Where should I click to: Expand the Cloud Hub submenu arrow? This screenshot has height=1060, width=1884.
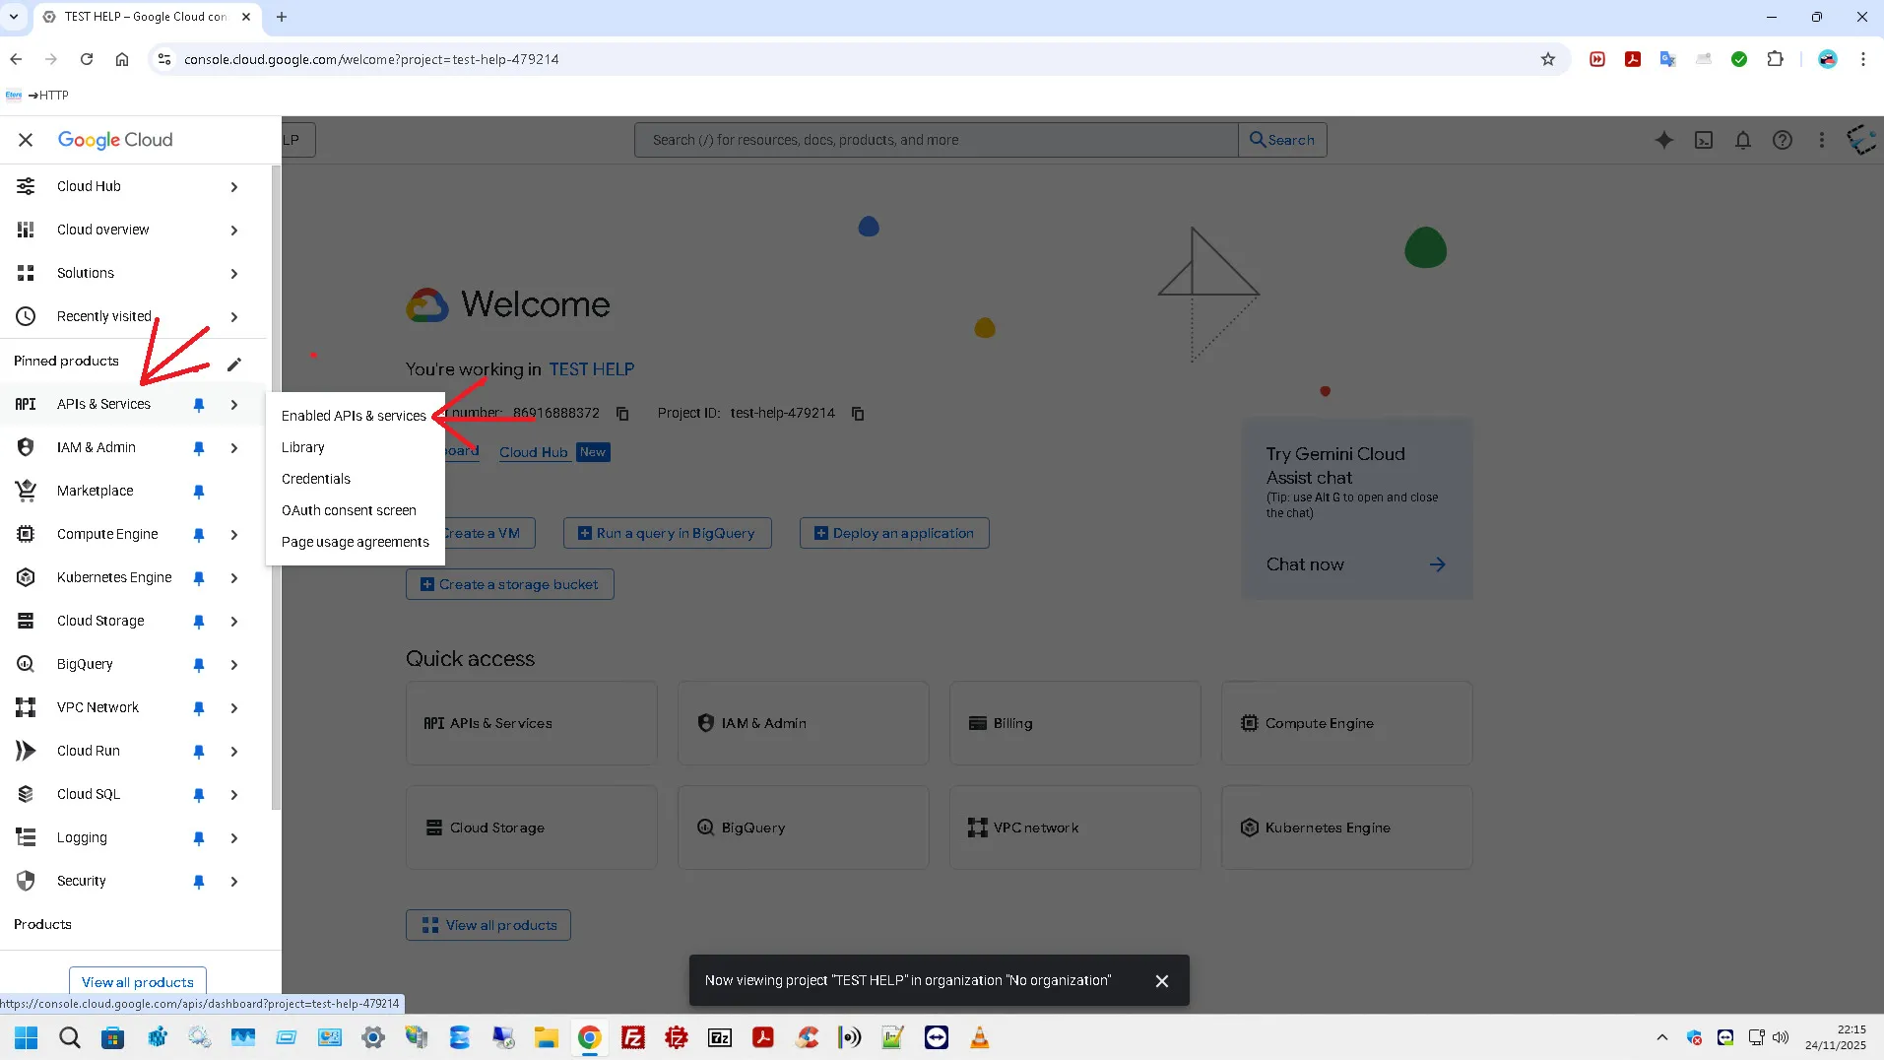pyautogui.click(x=233, y=187)
